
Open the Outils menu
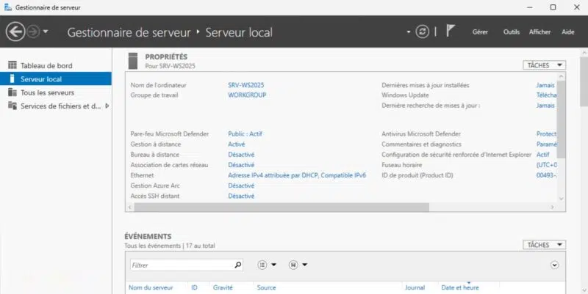[511, 32]
